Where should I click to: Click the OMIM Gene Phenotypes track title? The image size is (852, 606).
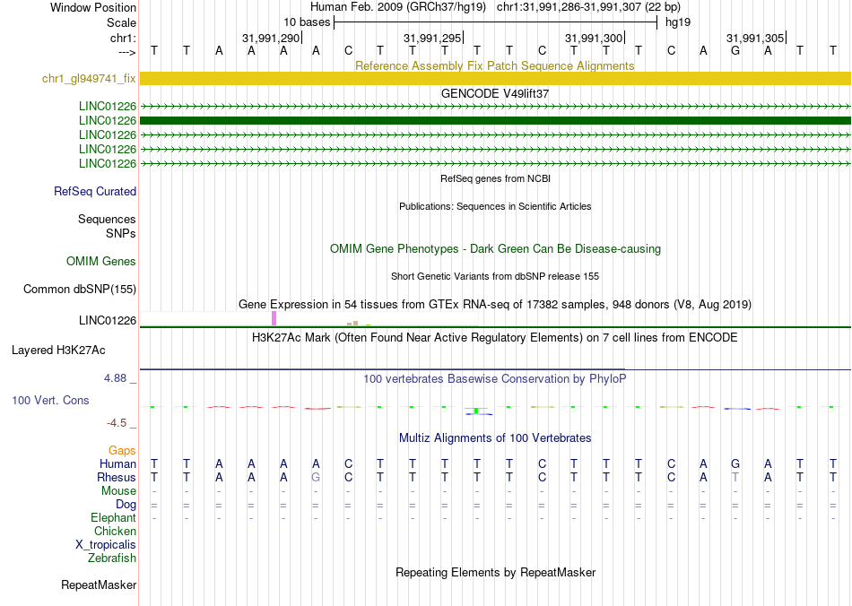click(x=495, y=248)
